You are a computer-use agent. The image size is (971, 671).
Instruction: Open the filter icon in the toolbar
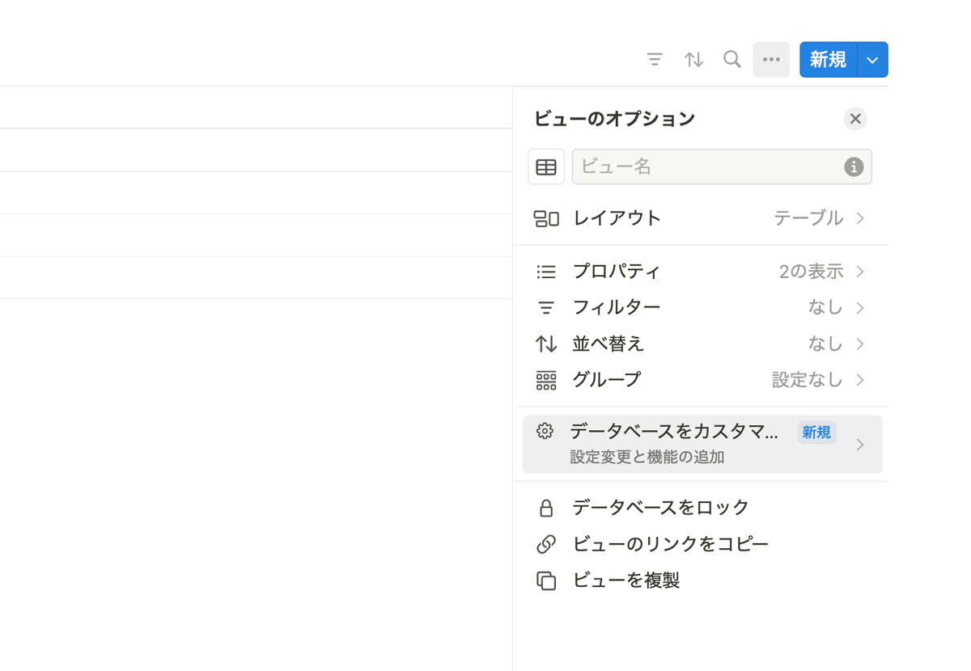click(655, 59)
